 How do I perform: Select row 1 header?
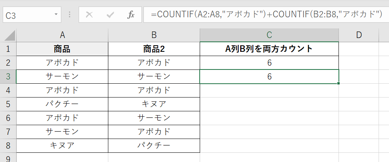(8, 49)
